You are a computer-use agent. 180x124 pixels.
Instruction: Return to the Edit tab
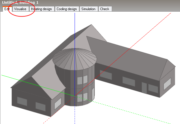point(7,9)
